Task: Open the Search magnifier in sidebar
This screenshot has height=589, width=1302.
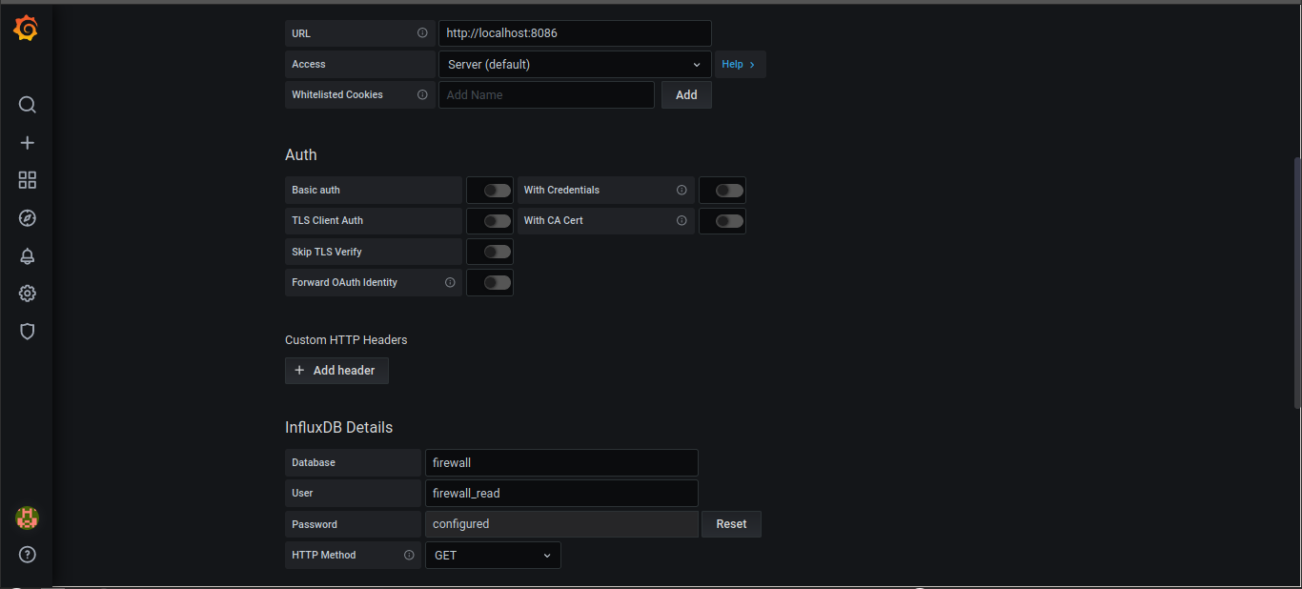Action: click(x=28, y=105)
